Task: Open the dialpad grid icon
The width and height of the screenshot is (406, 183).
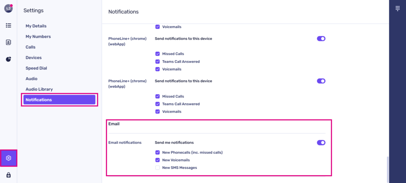Action: click(398, 8)
